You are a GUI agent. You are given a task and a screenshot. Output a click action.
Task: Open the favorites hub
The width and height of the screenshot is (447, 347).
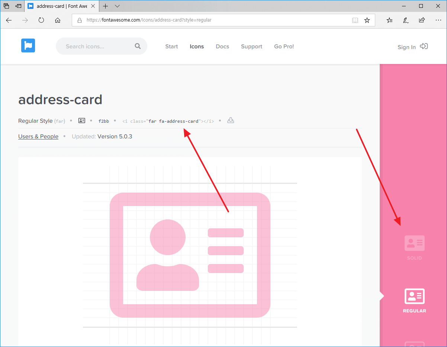[389, 20]
